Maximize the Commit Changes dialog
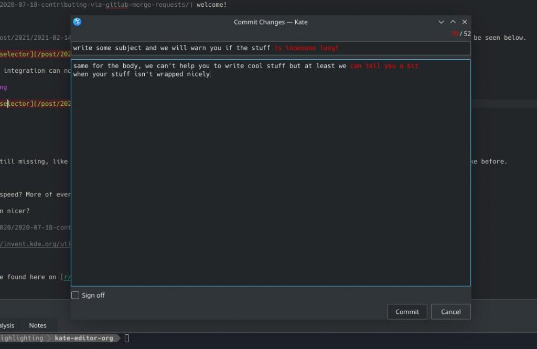 pyautogui.click(x=453, y=22)
